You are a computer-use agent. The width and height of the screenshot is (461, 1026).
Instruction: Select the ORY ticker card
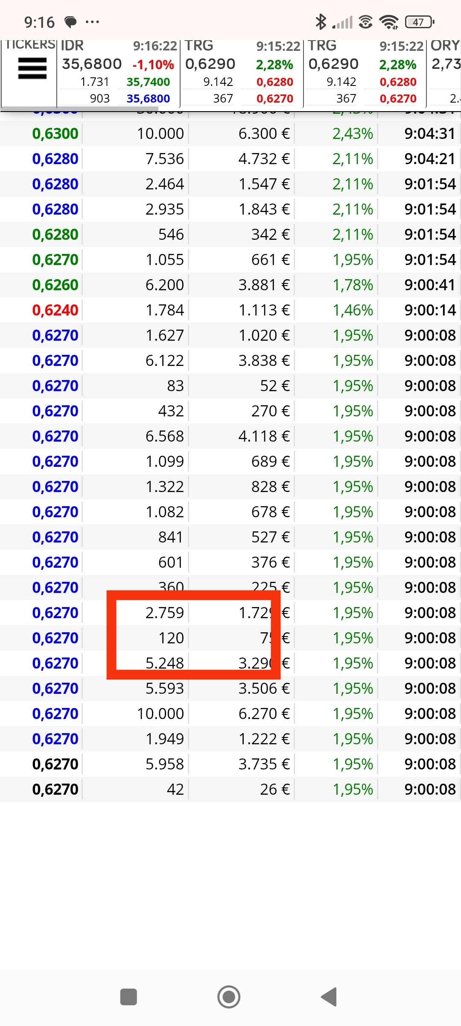point(444,73)
